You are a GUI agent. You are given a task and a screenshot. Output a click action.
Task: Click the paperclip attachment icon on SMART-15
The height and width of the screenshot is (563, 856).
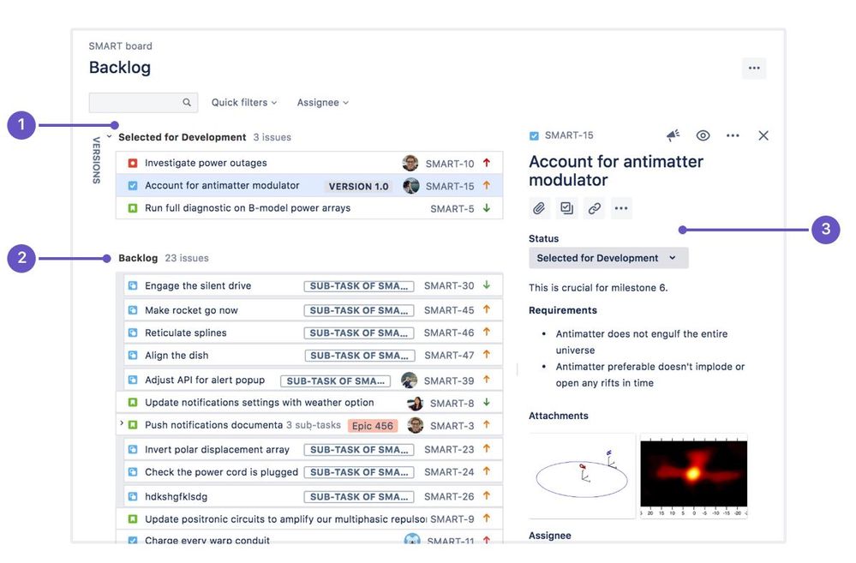click(539, 207)
